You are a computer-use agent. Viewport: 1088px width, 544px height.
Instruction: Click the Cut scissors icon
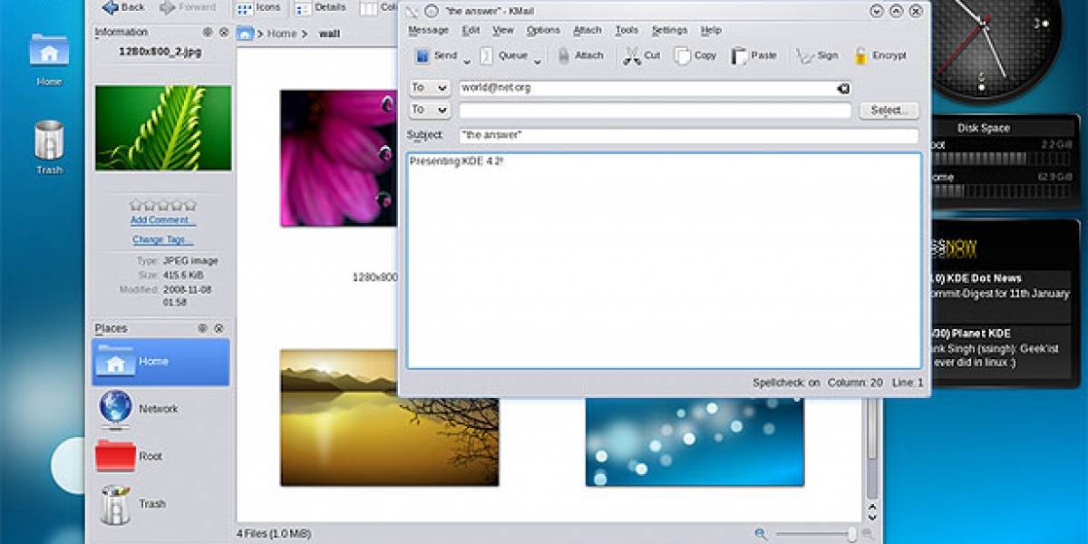click(x=631, y=56)
